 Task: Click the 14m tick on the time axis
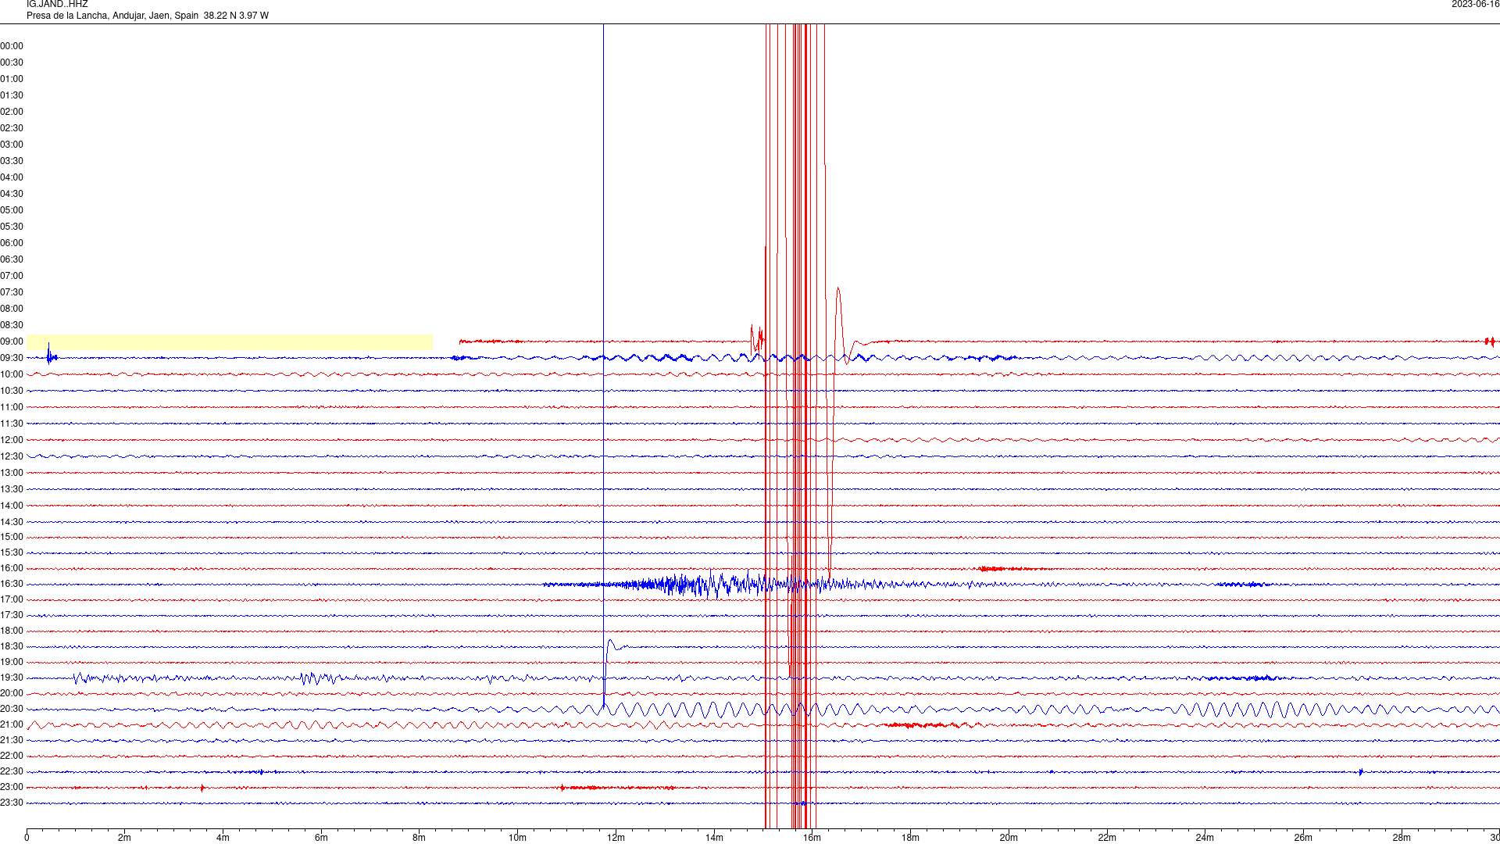click(x=714, y=838)
